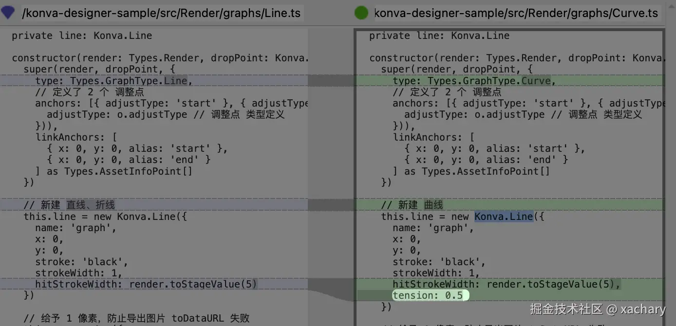The height and width of the screenshot is (326, 676).
Task: Click comment '// 定义了 2 个 调整点' in Line.ts pane
Action: [90, 92]
